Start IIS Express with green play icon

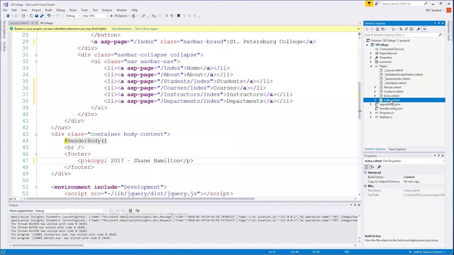[x=112, y=16]
